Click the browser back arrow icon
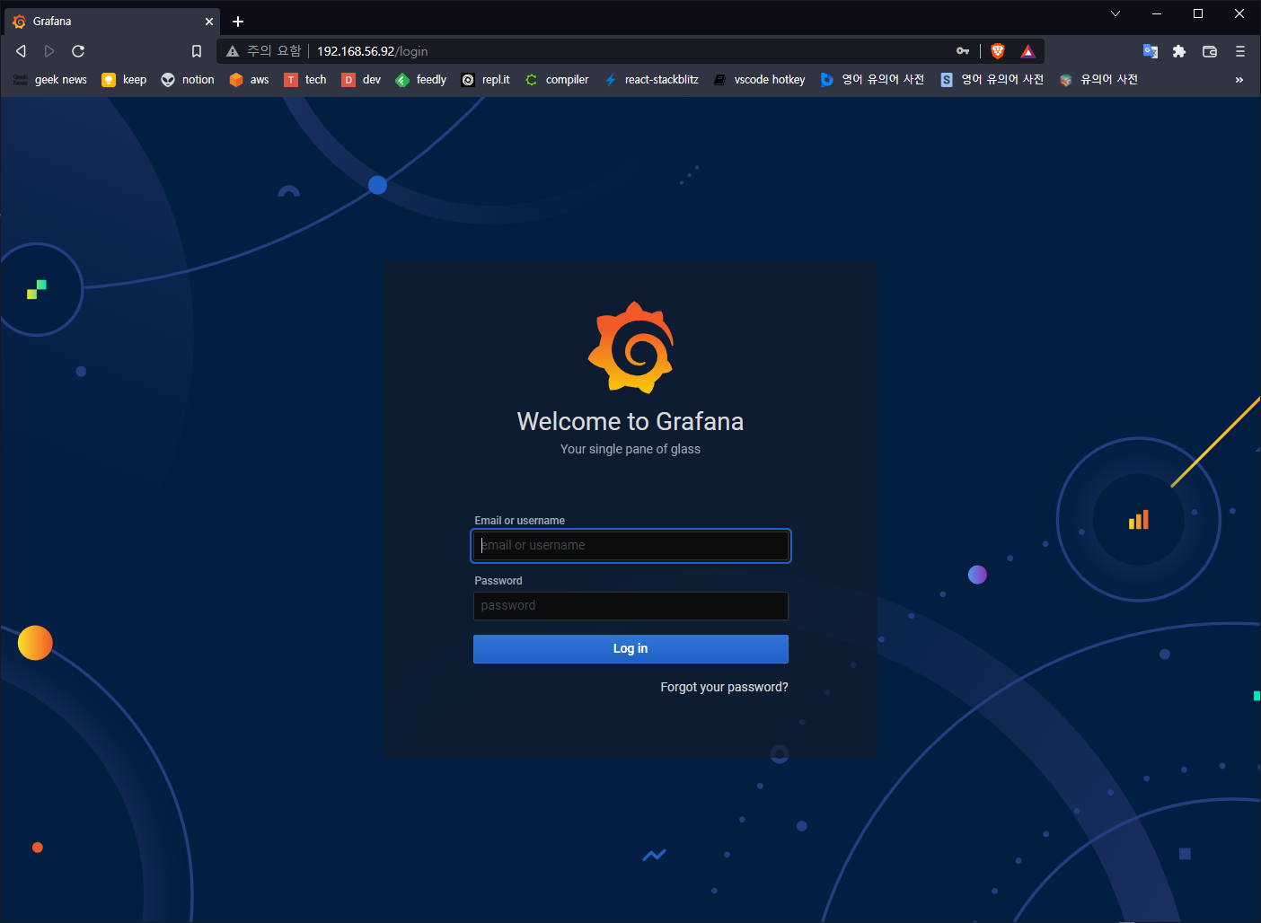 click(x=21, y=51)
